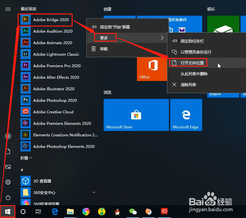Click the 360极速浏览器 app entry
Image resolution: width=246 pixels, height=218 pixels.
[x=59, y=202]
